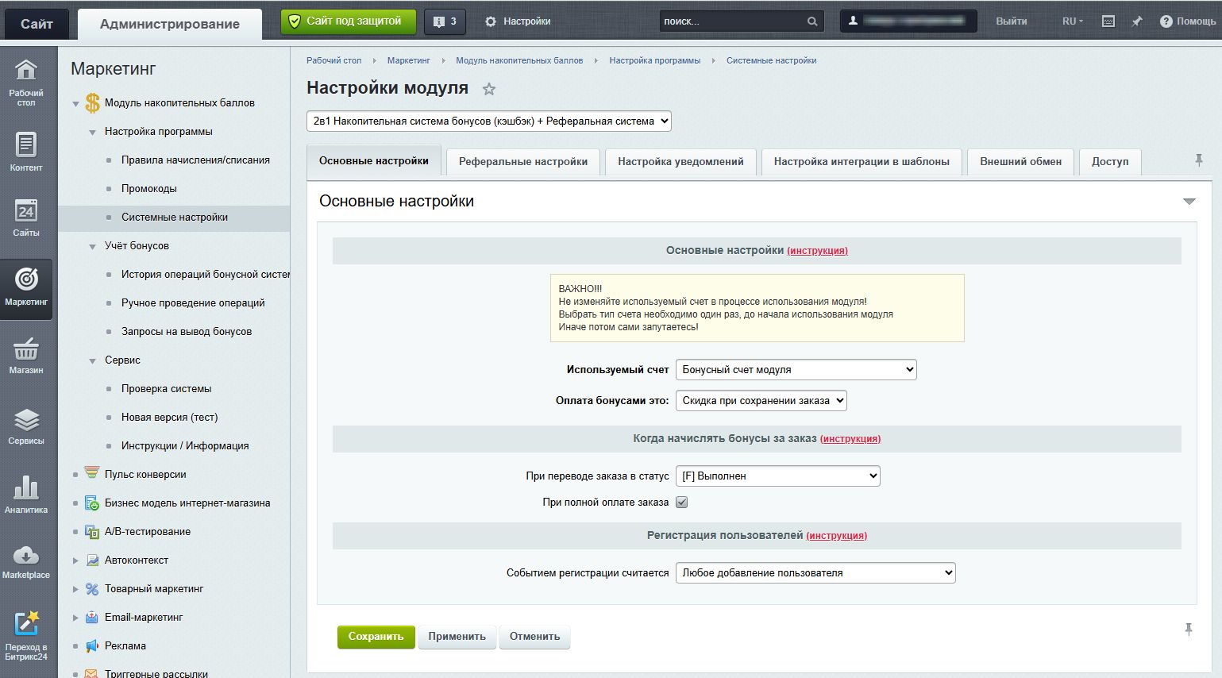Viewport: 1222px width, 678px height.
Task: Toggle the При полной оплате заказа checkbox
Action: (x=681, y=502)
